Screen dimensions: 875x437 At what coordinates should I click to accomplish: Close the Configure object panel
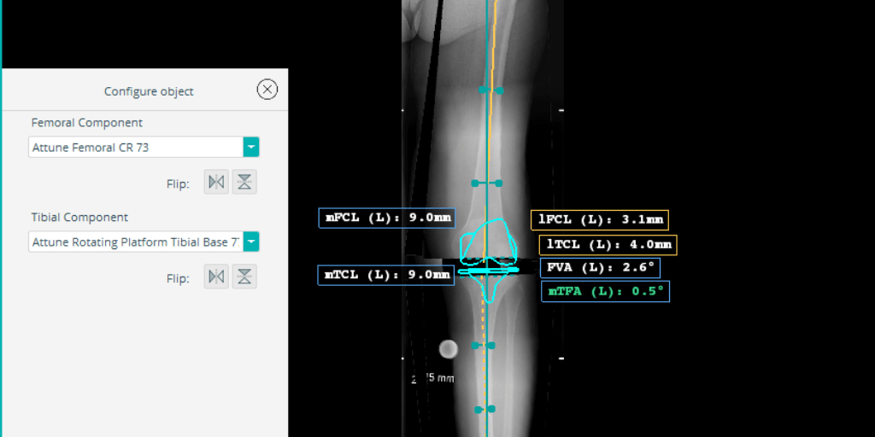coord(267,90)
